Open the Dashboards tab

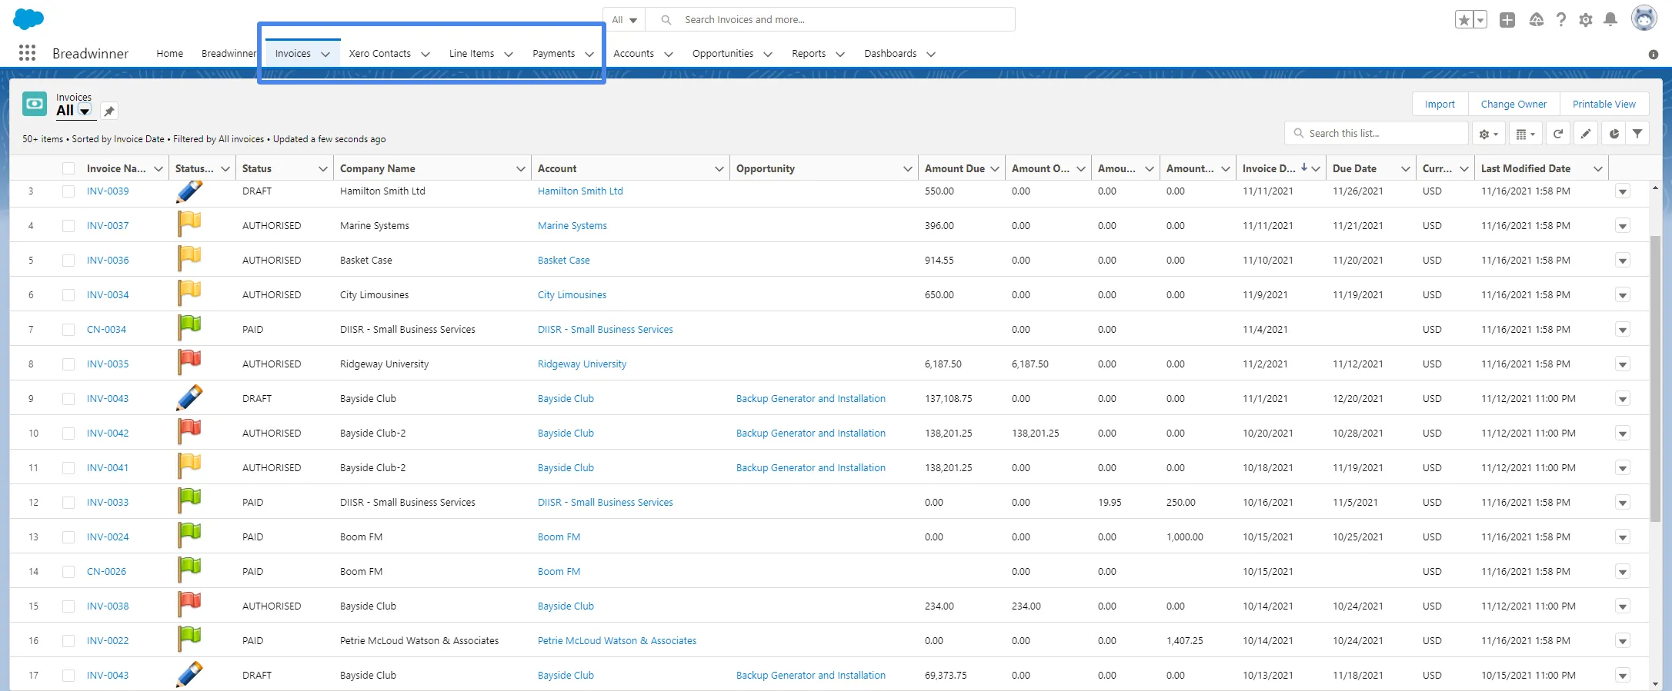[x=890, y=54]
